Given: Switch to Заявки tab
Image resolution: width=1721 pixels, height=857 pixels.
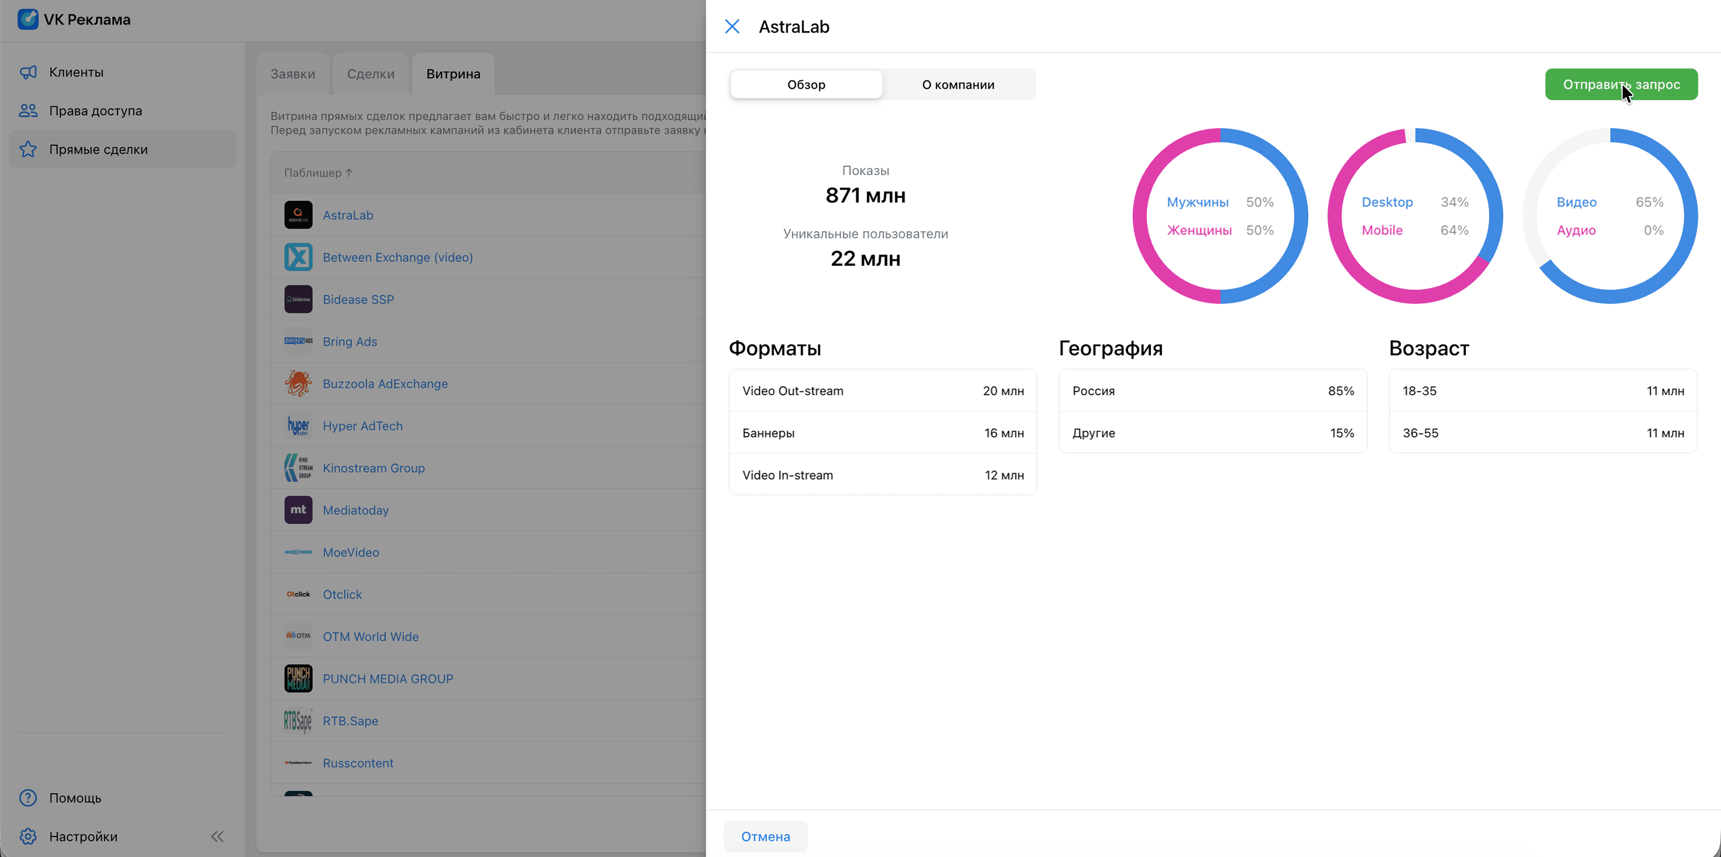Looking at the screenshot, I should pos(293,74).
